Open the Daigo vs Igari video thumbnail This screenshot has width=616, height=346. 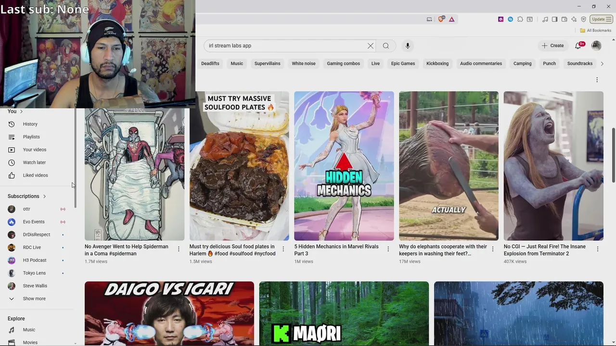169,313
